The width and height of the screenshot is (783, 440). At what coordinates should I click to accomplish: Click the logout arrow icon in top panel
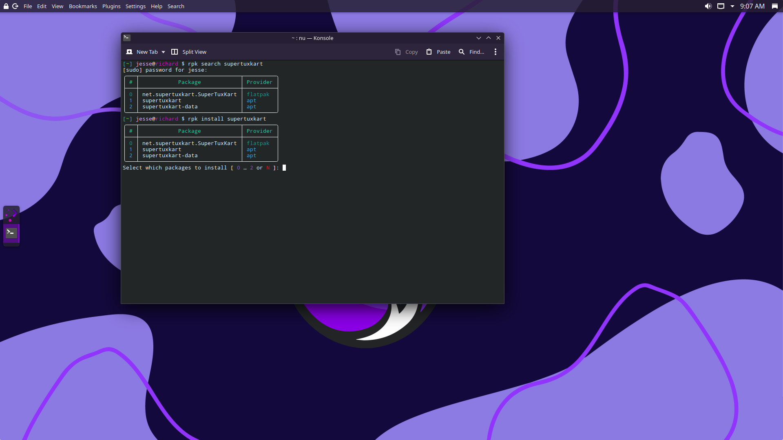pyautogui.click(x=15, y=6)
